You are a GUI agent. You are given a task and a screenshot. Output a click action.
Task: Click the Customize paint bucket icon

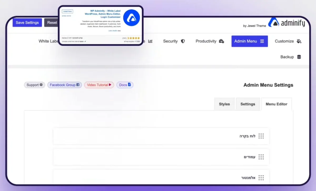299,41
